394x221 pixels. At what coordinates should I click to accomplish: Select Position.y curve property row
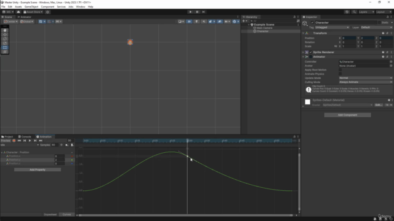tap(37, 160)
